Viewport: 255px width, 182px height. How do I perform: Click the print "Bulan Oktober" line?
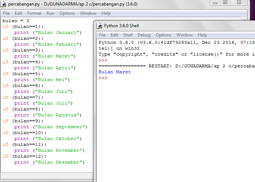(x=48, y=139)
